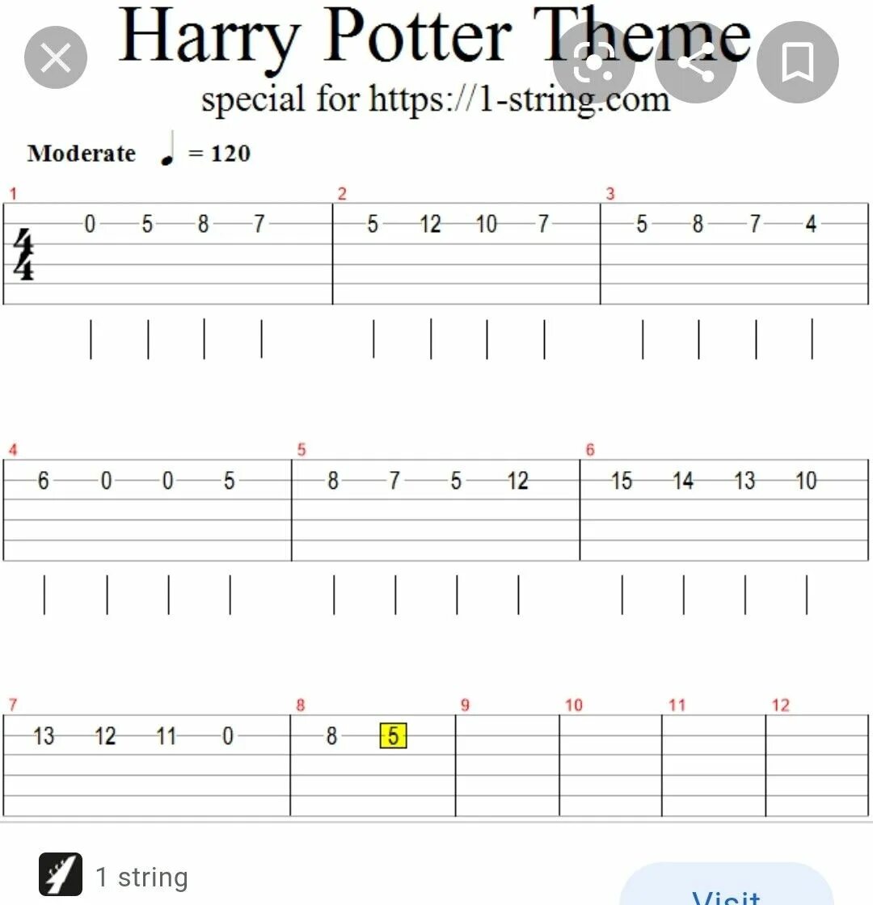Select fret 11 in measure 7
This screenshot has height=905, width=873.
click(167, 736)
